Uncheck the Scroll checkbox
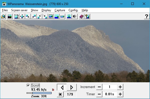Screen dimensions: 150x99 pos(28,85)
